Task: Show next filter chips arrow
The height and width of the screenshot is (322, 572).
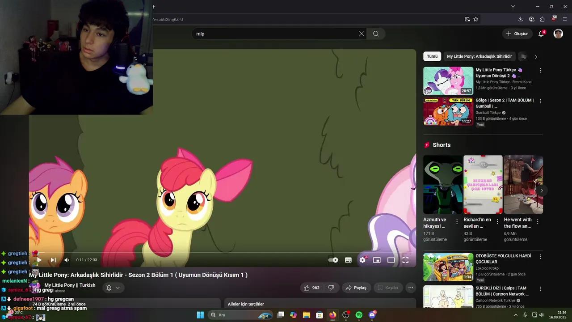Action: 536,57
